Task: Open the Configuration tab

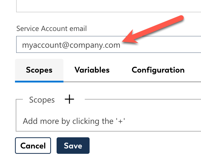Action: (158, 70)
